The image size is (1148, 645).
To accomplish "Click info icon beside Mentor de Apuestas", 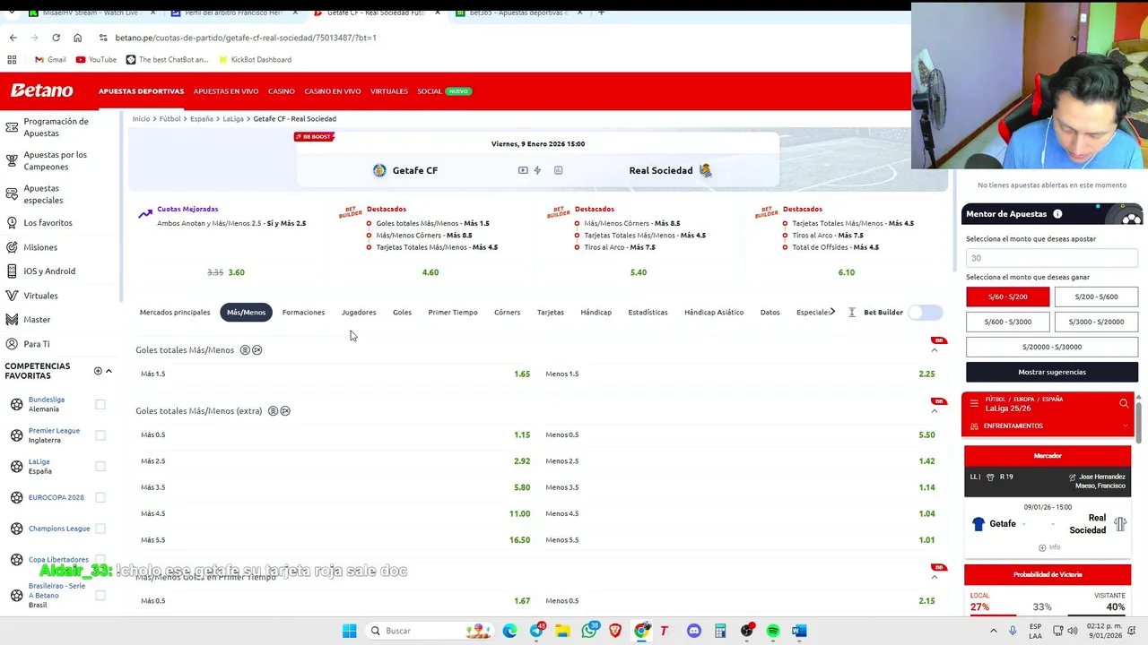I will tap(1057, 214).
